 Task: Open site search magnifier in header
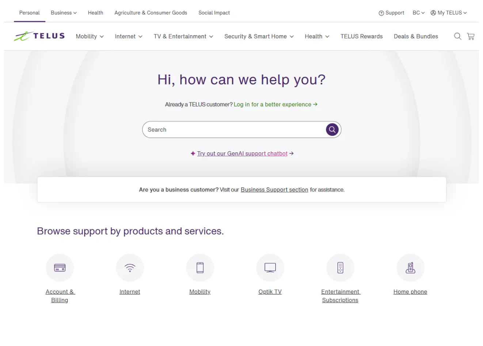[x=457, y=36]
